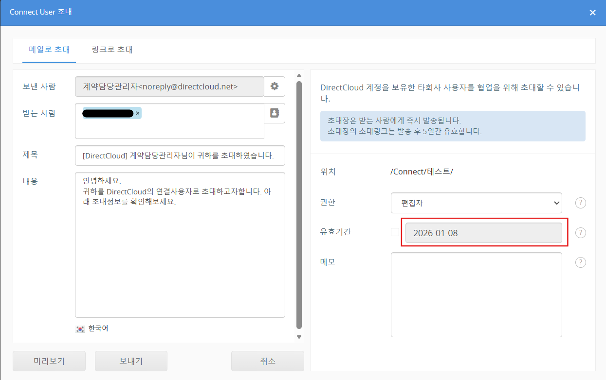Open the address book contact icon
Screen dimensions: 606x380
pyautogui.click(x=275, y=113)
